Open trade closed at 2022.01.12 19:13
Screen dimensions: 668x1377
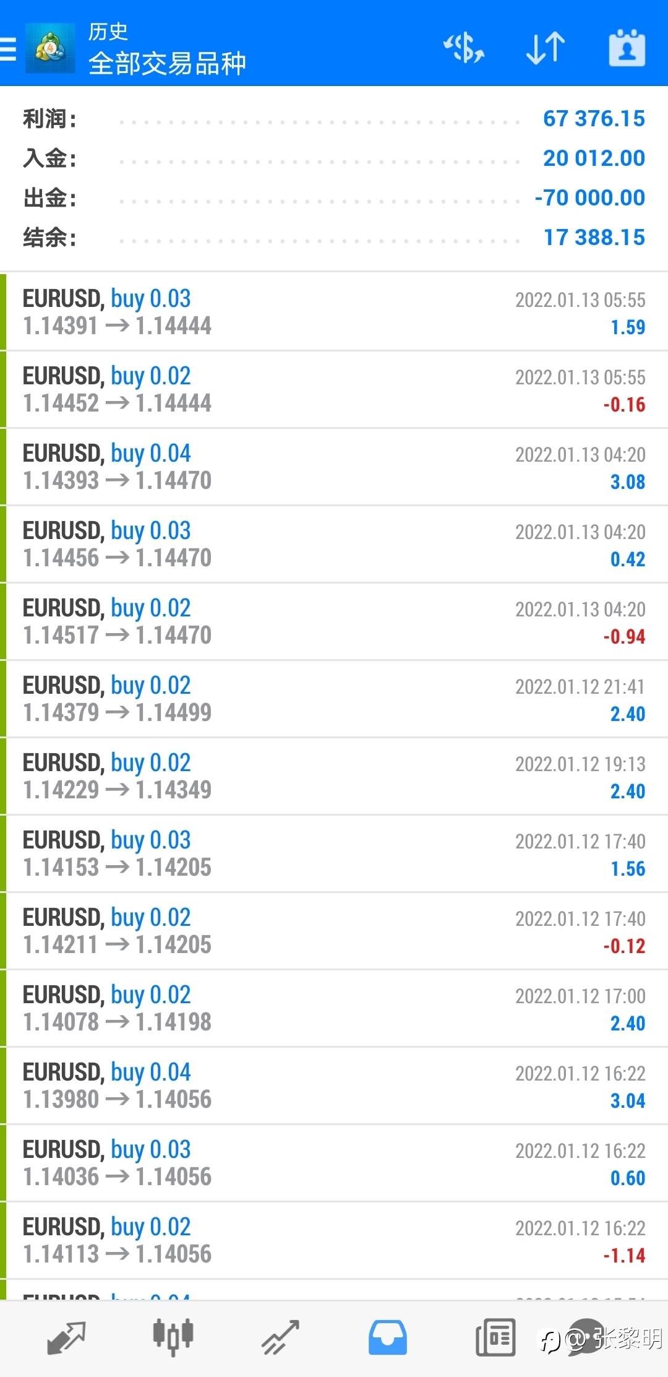tap(334, 776)
